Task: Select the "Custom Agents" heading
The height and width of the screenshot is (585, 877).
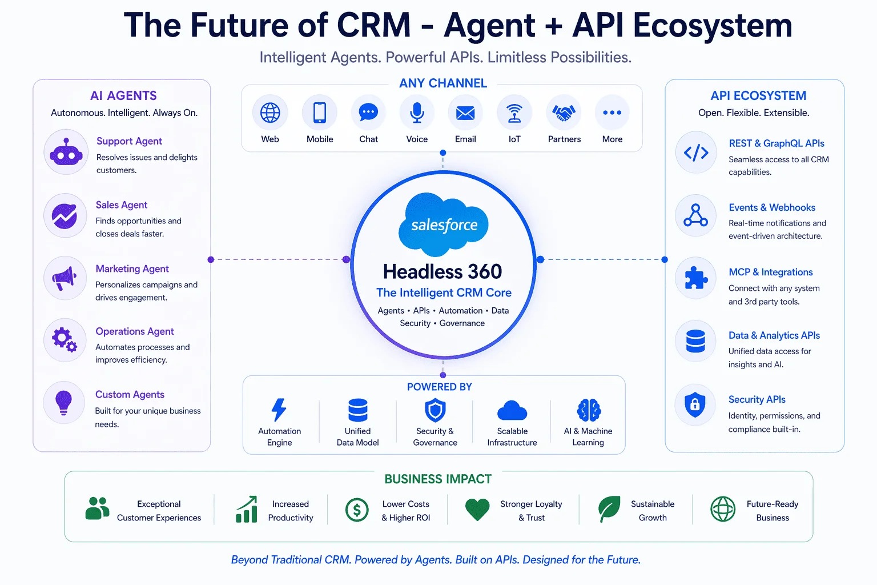Action: pos(130,394)
